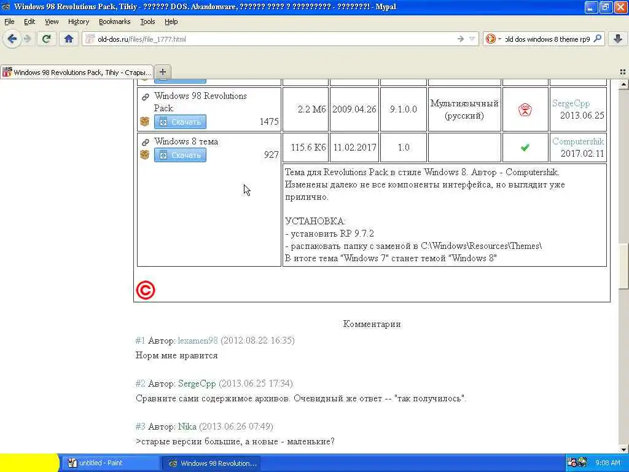
Task: Open the browser home page
Action: pos(69,39)
